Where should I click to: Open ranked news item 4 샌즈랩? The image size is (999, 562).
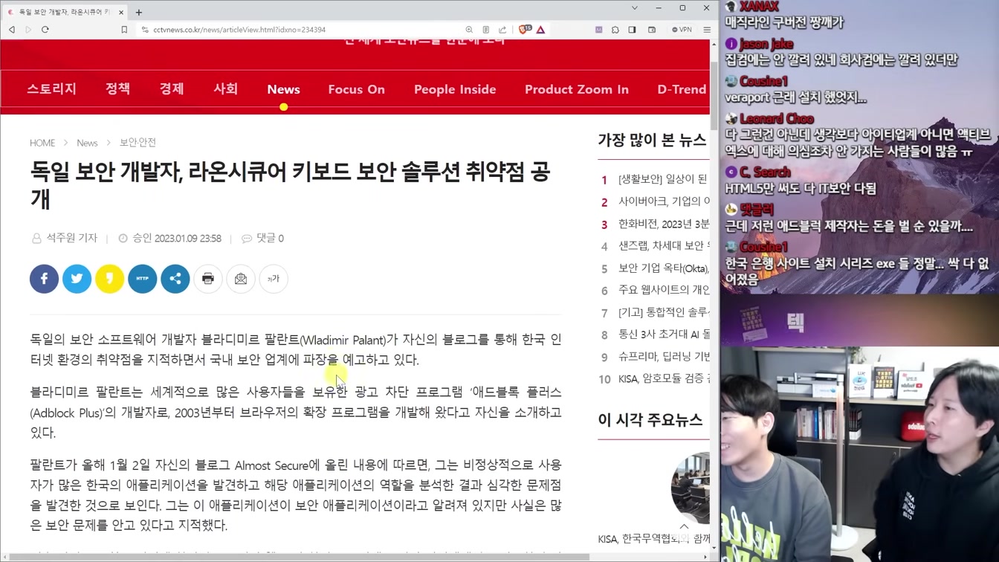[655, 246]
